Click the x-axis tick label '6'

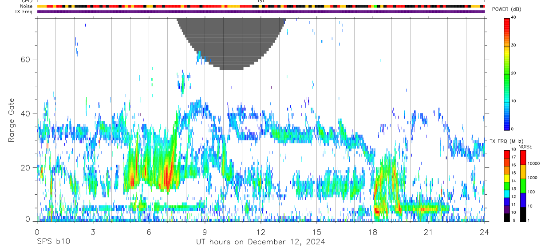point(149,232)
